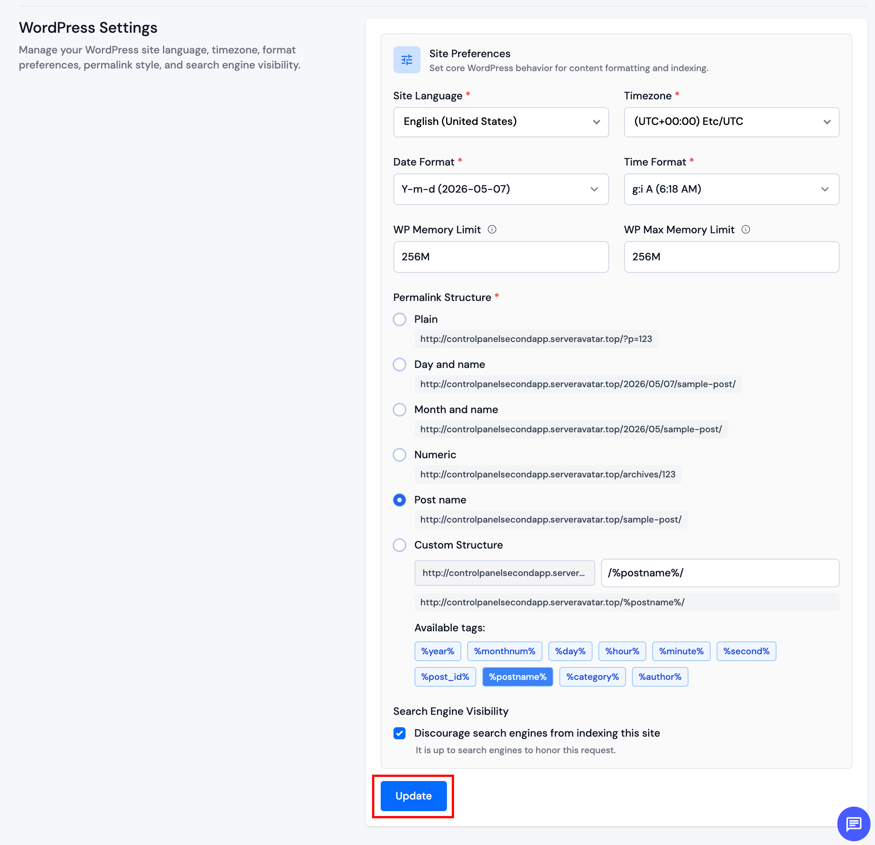Open the live chat bubble icon
Screen dimensions: 875x845
[x=853, y=824]
